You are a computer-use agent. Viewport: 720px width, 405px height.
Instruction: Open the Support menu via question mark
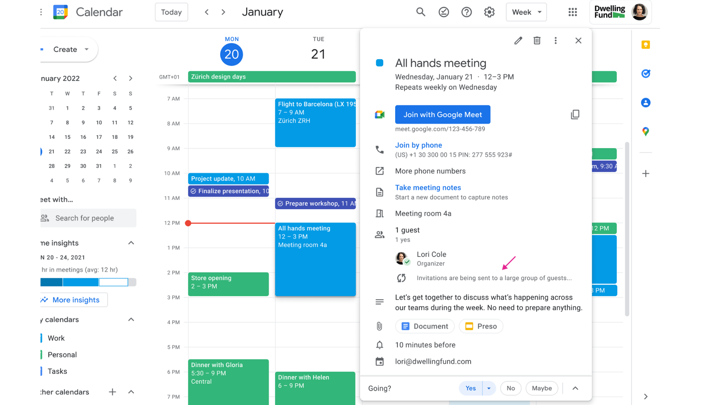(x=466, y=12)
